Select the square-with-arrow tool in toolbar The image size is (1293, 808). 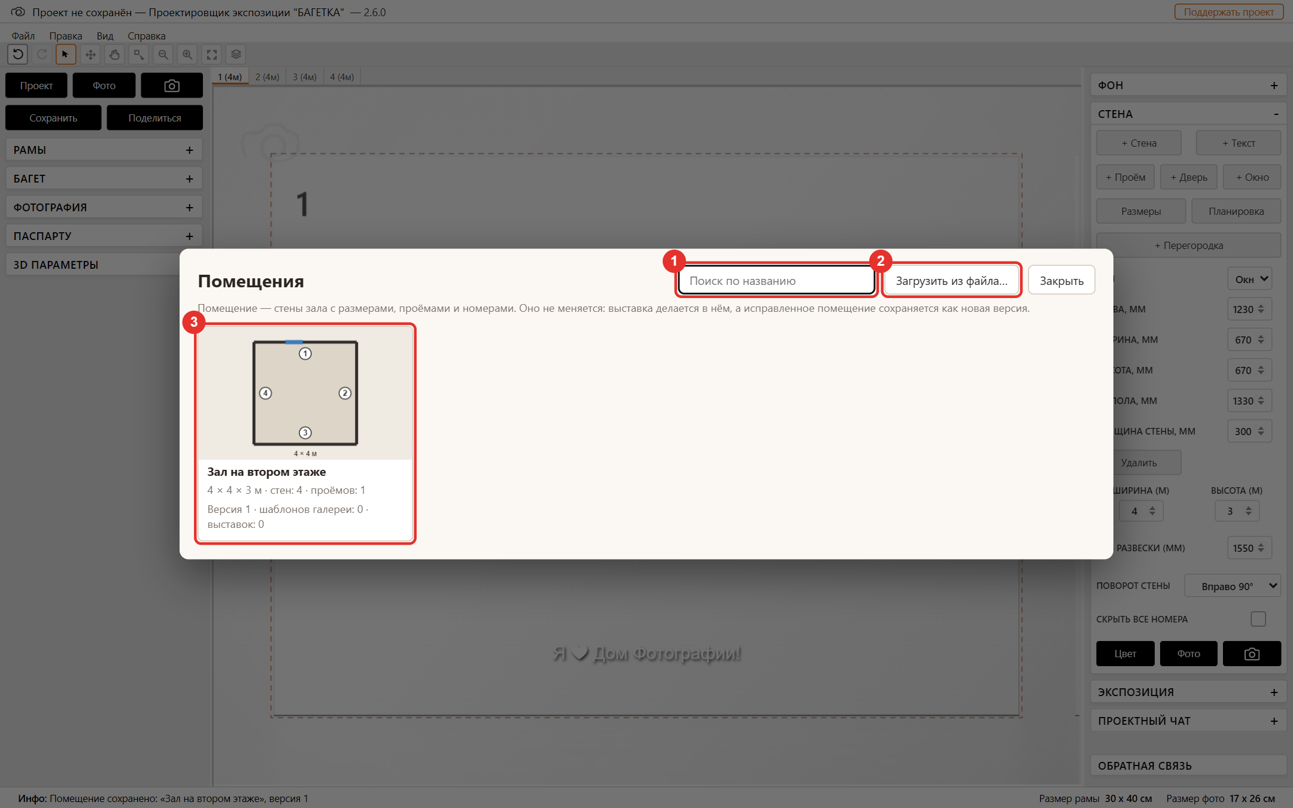(x=139, y=54)
